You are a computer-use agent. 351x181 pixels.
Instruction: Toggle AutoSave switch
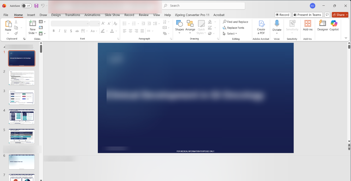[26, 6]
